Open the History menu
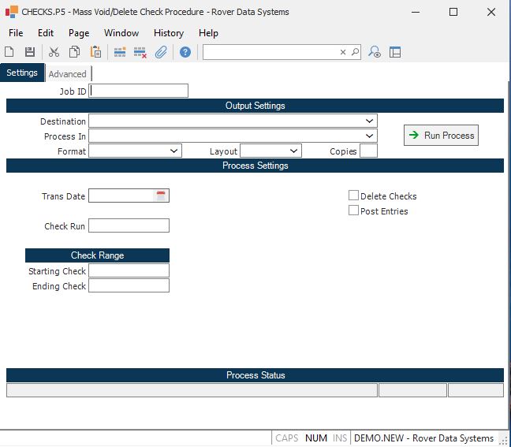This screenshot has height=447, width=511. 169,33
